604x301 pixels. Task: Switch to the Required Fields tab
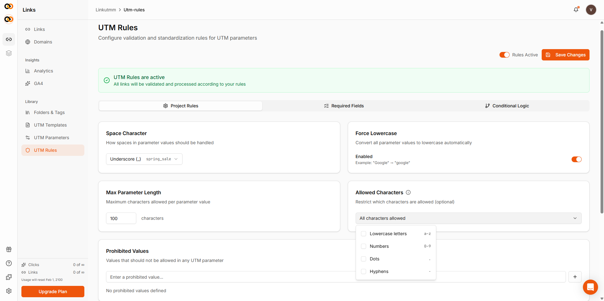(344, 106)
